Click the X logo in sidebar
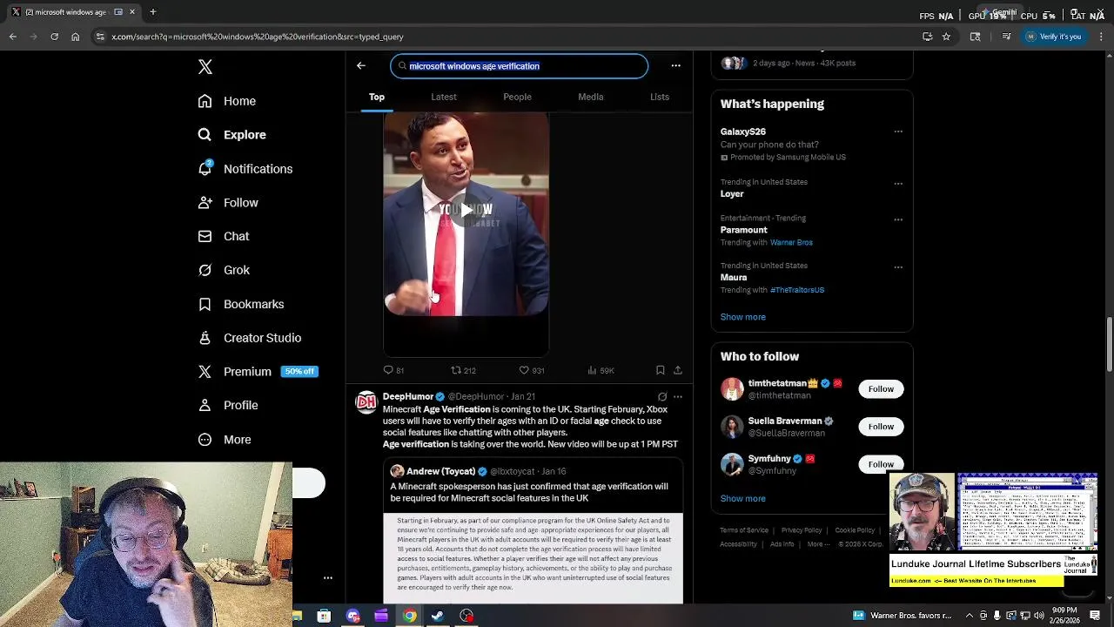Image resolution: width=1114 pixels, height=627 pixels. (205, 67)
